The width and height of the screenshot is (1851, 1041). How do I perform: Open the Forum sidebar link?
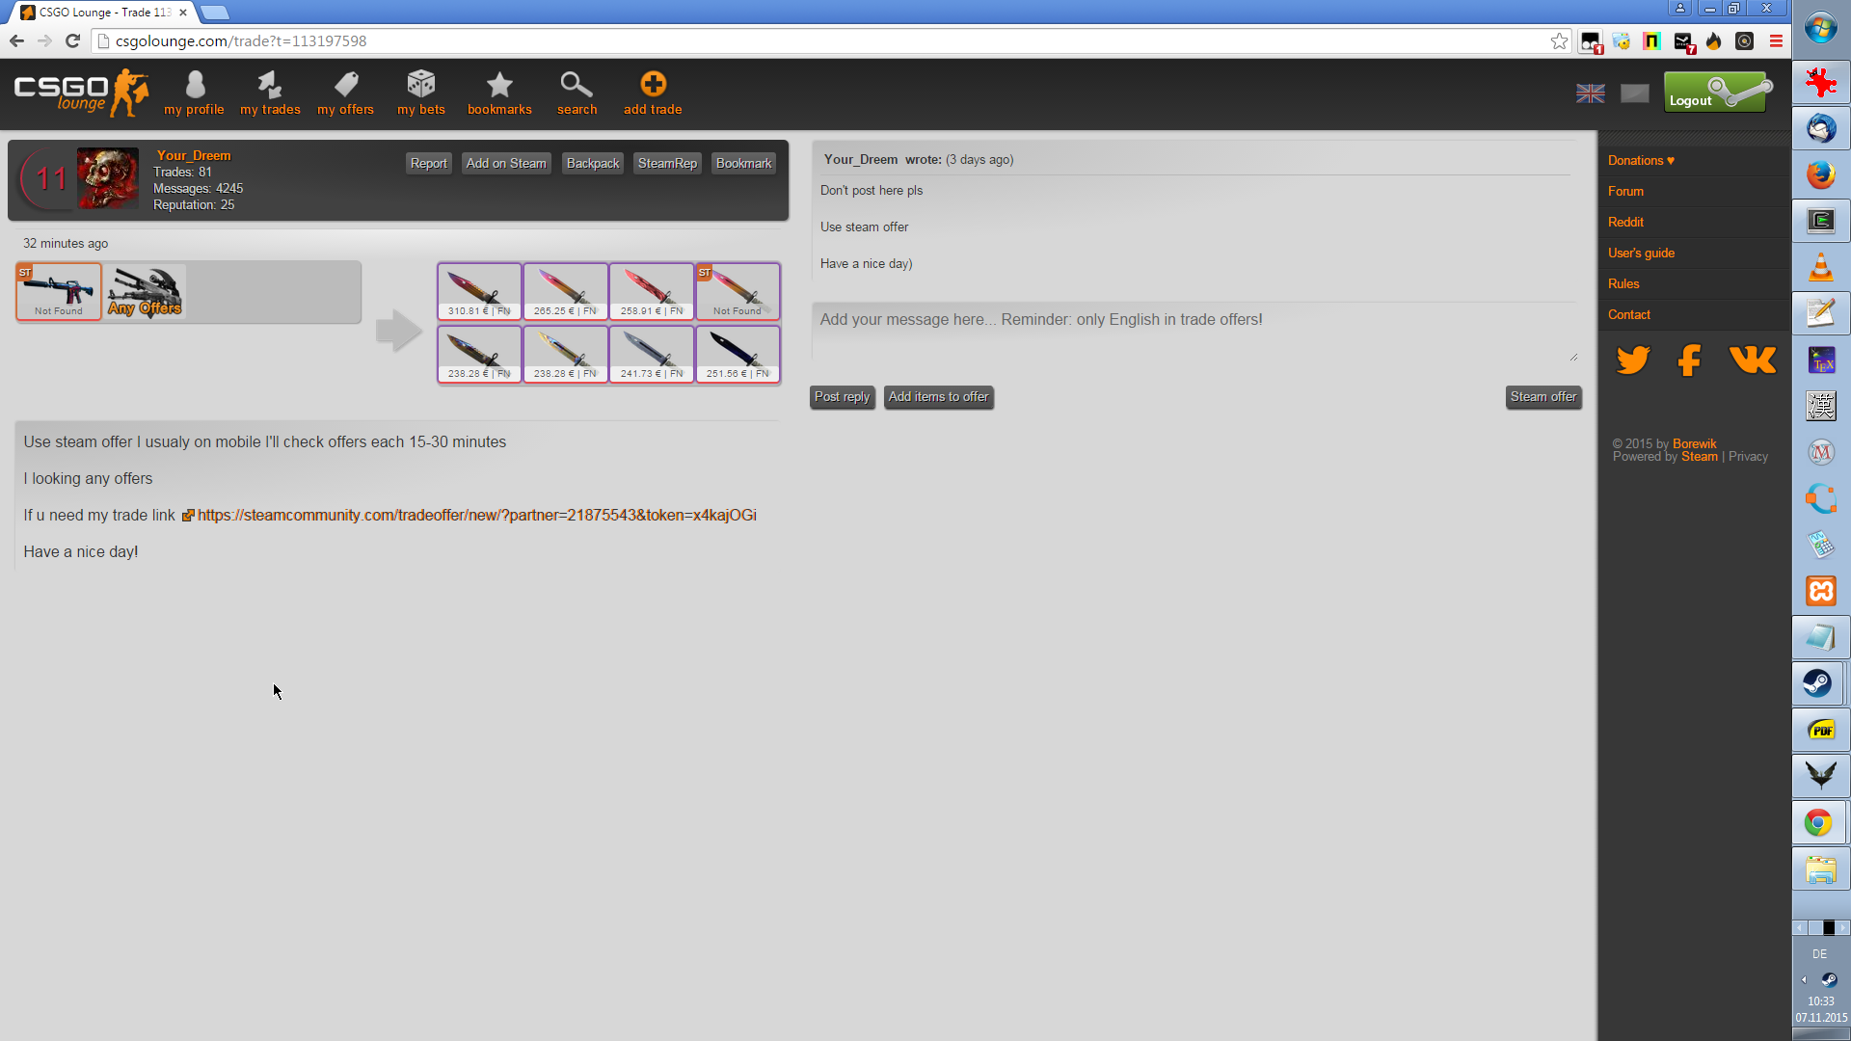tap(1625, 192)
